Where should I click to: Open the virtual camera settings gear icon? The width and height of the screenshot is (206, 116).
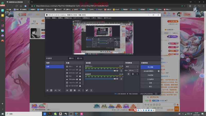(159, 71)
